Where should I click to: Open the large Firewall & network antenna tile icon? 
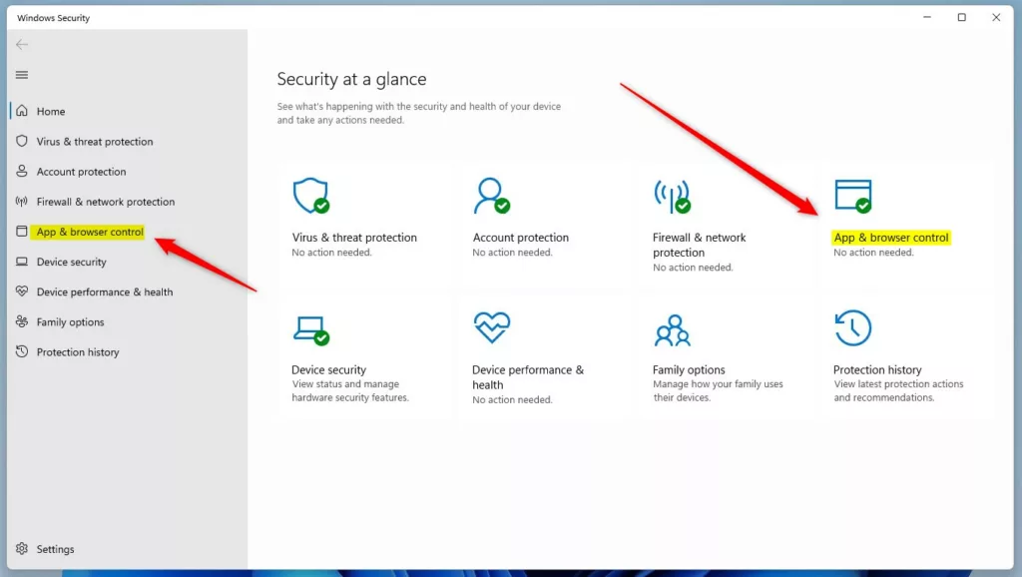(x=672, y=197)
